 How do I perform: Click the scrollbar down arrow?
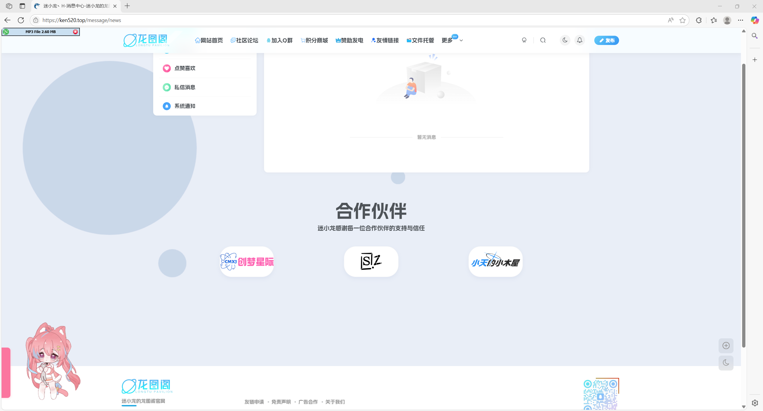744,407
